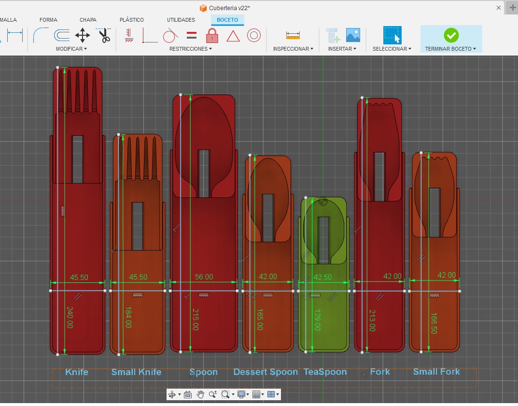The height and width of the screenshot is (406, 518).
Task: Open the RESTRICCIONES dropdown
Action: click(x=190, y=49)
